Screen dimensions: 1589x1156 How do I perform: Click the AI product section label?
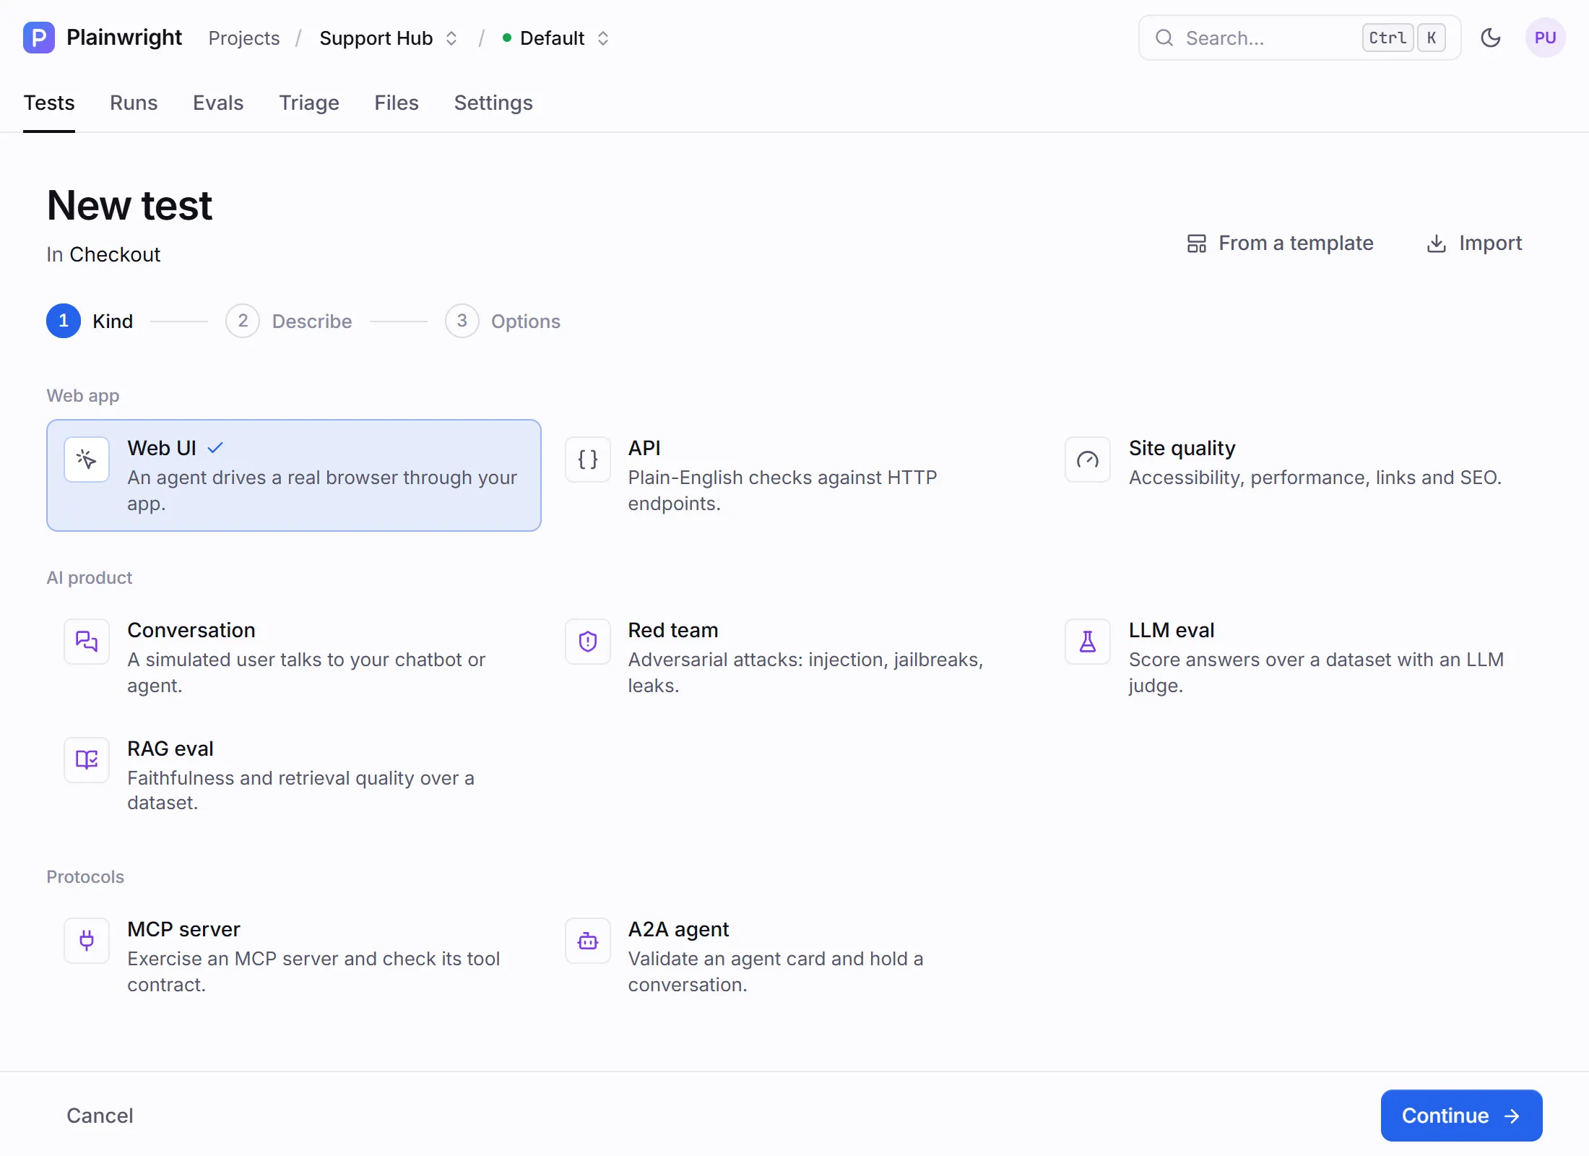(x=90, y=578)
